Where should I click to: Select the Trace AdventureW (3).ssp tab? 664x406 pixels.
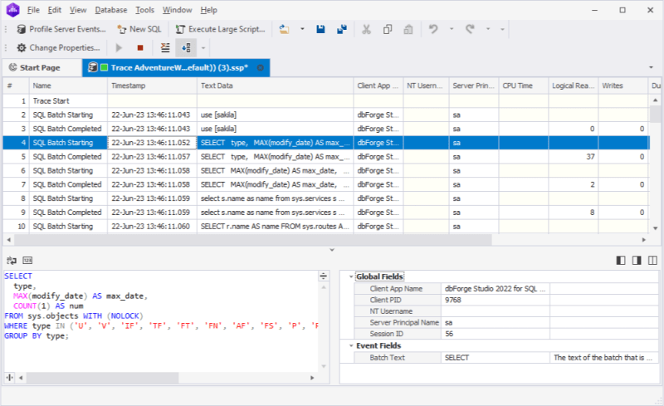click(174, 68)
